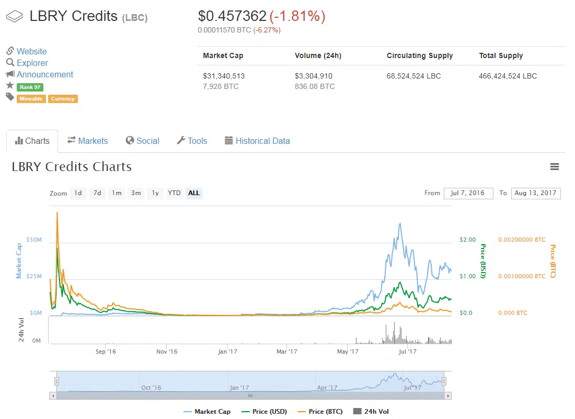Click the Circulating Supply column header

tap(420, 56)
